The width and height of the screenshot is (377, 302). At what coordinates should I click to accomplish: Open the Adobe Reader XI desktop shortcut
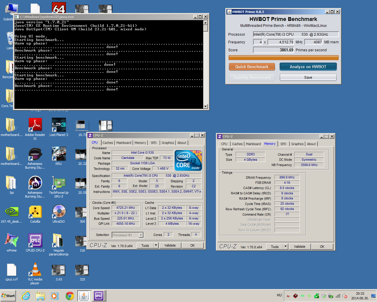point(35,128)
